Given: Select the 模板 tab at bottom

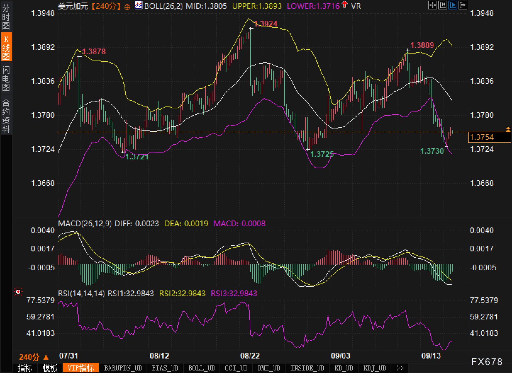Looking at the screenshot, I should coord(50,368).
